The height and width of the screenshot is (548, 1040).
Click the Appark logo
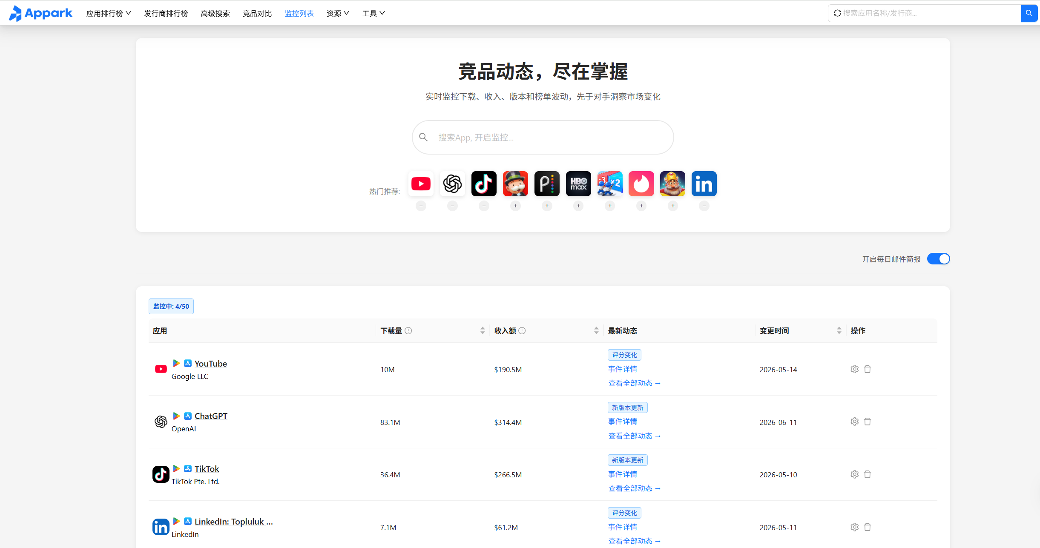pyautogui.click(x=41, y=13)
